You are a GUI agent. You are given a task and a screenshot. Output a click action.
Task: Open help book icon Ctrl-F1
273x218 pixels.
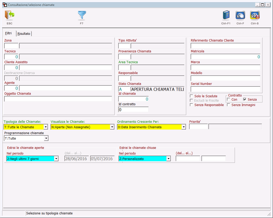point(226,15)
